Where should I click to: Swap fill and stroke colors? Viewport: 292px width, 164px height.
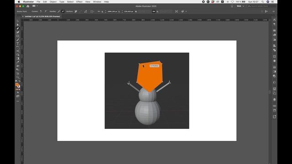pyautogui.click(x=19, y=81)
